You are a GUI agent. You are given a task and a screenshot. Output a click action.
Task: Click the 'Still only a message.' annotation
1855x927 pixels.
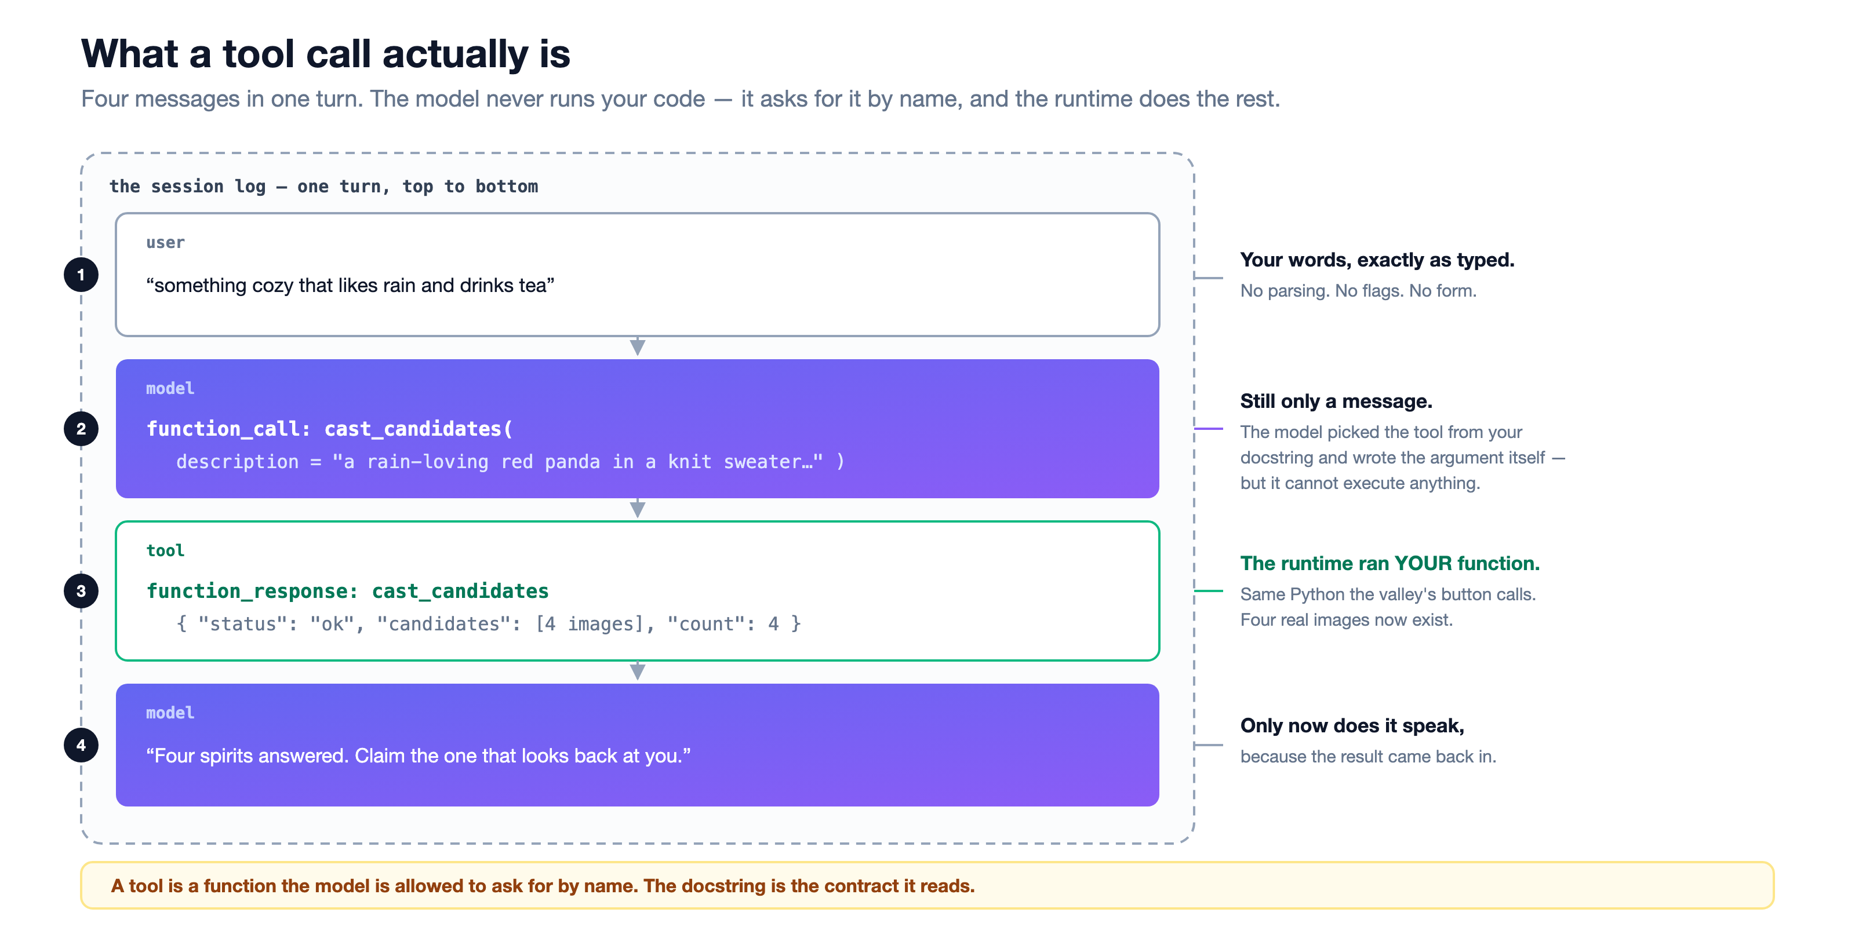pos(1336,401)
